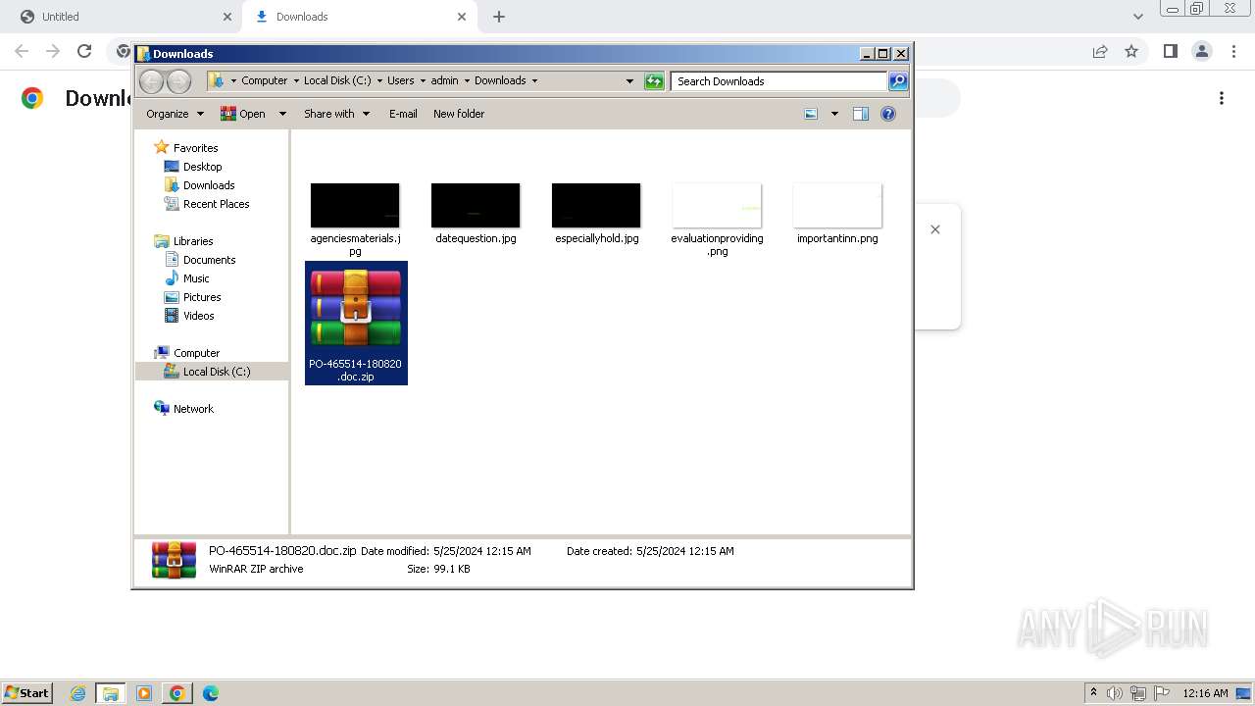This screenshot has height=706, width=1255.
Task: Click New folder in the toolbar
Action: tap(459, 114)
